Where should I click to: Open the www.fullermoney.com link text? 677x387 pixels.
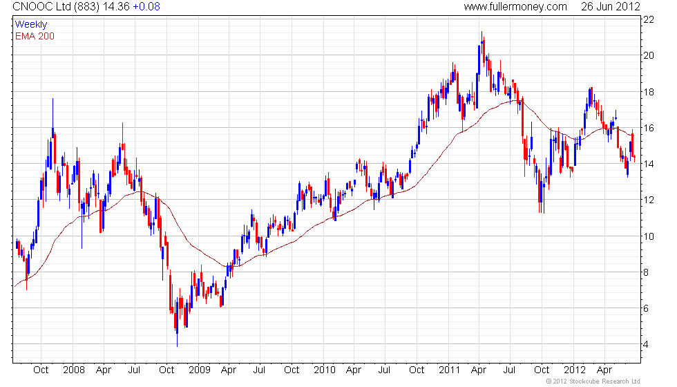pos(515,6)
